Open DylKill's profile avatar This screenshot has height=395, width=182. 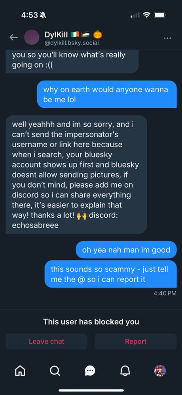[x=32, y=37]
